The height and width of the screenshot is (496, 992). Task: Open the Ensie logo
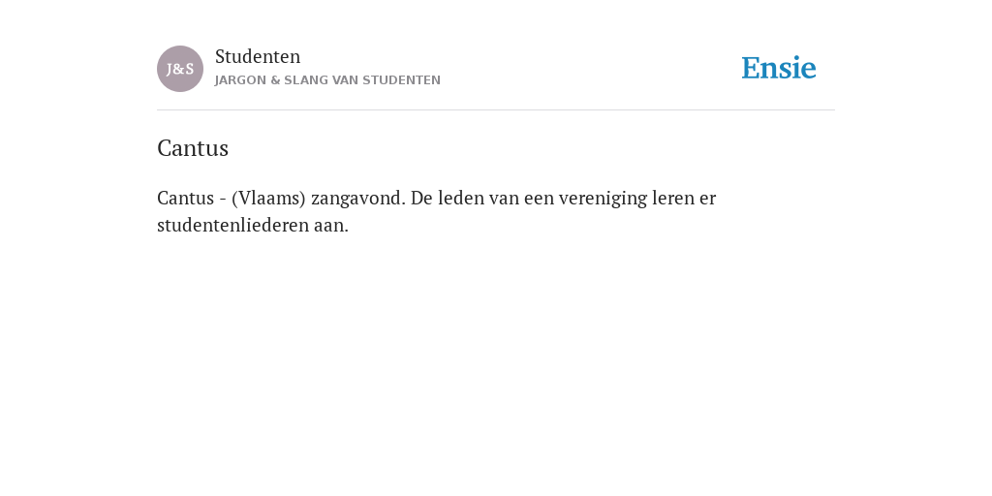pos(779,69)
